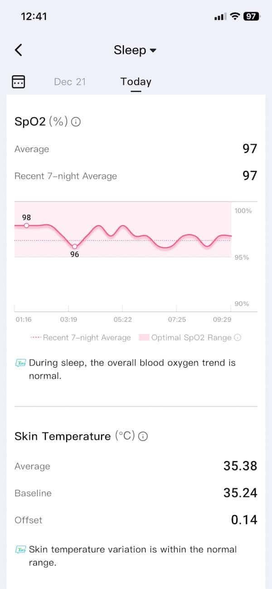Tap the blood oxygen tips icon
Image resolution: width=272 pixels, height=589 pixels.
[20, 363]
